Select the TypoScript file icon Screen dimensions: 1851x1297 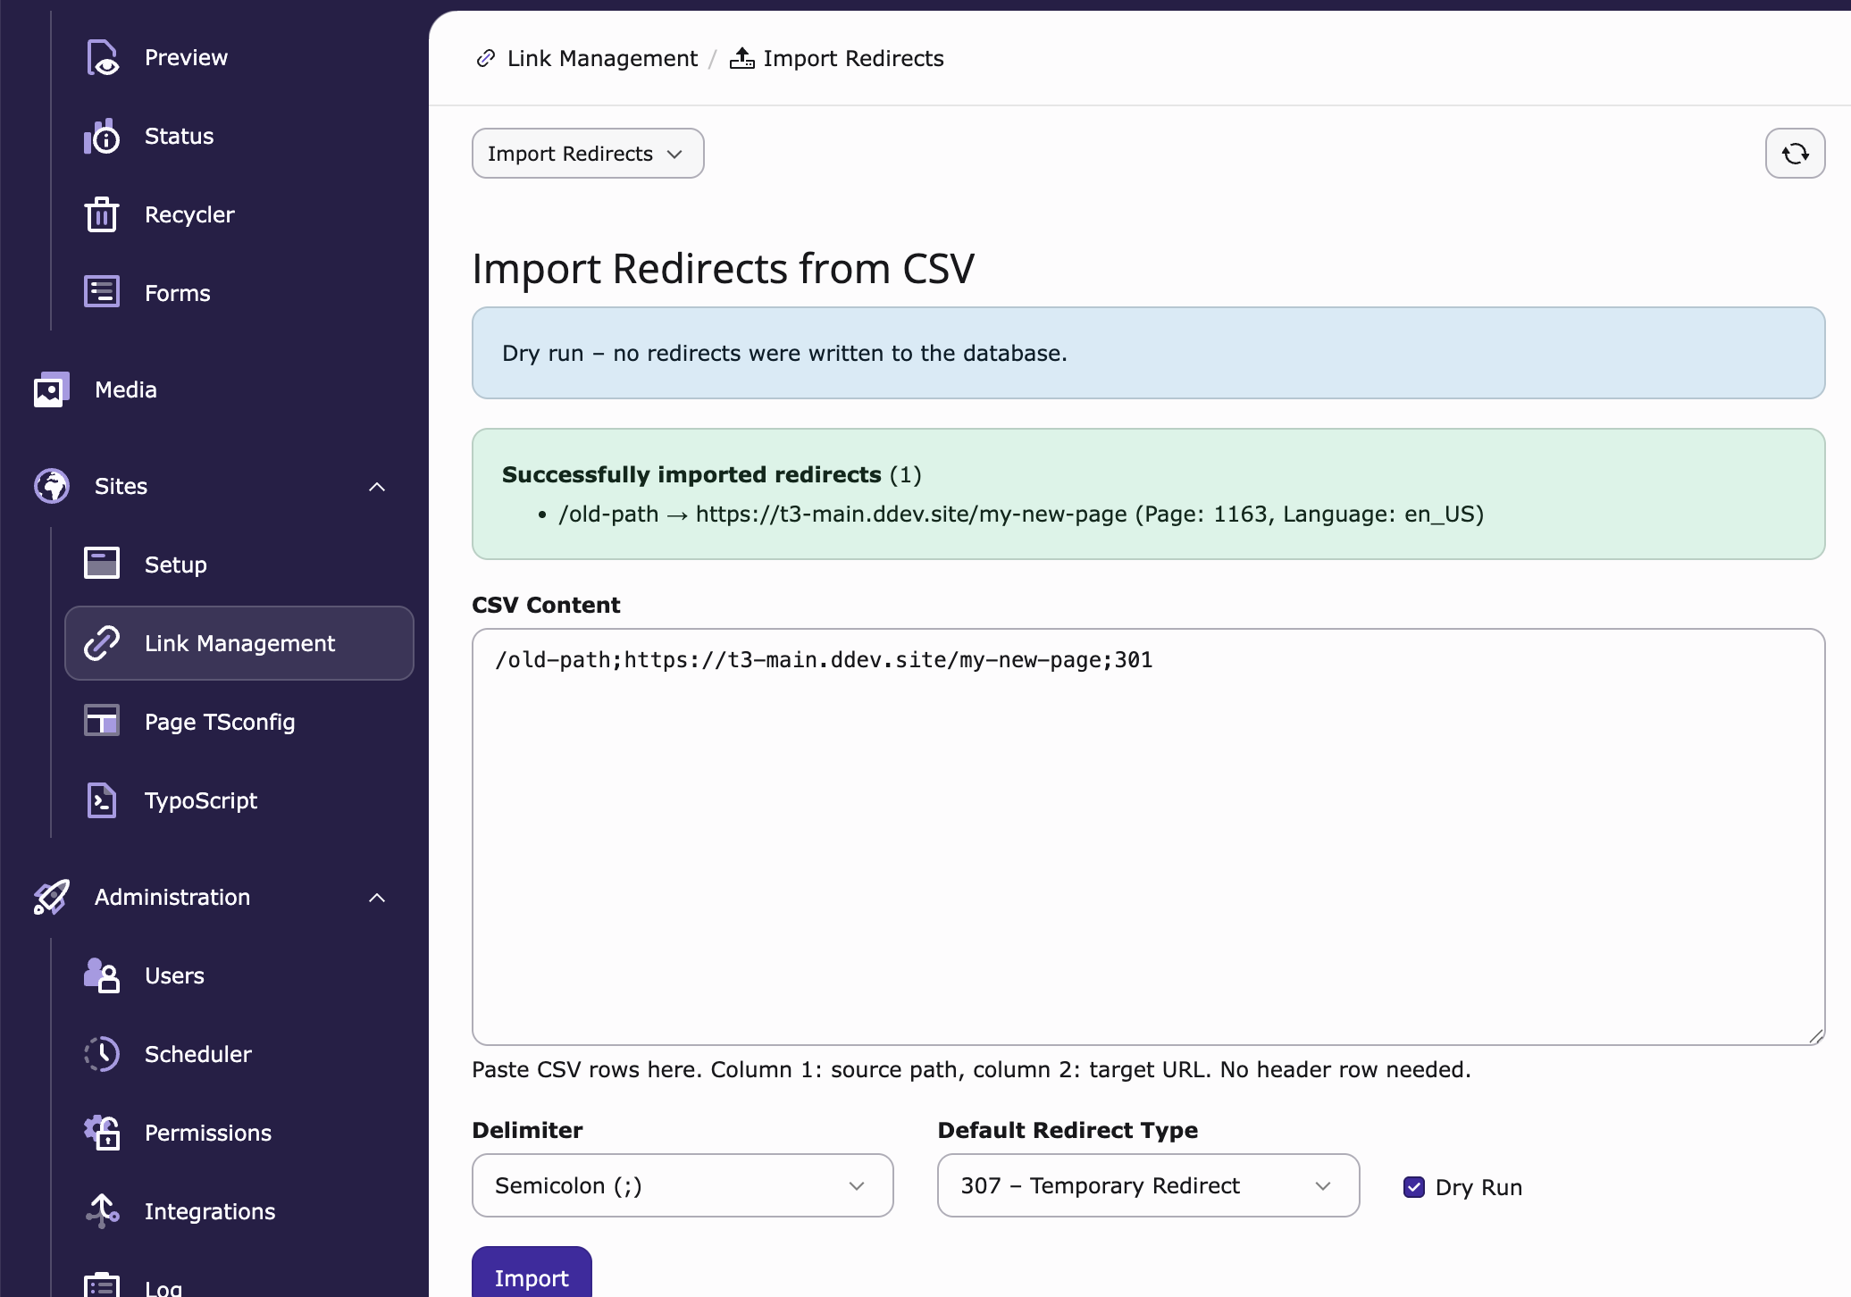coord(102,800)
